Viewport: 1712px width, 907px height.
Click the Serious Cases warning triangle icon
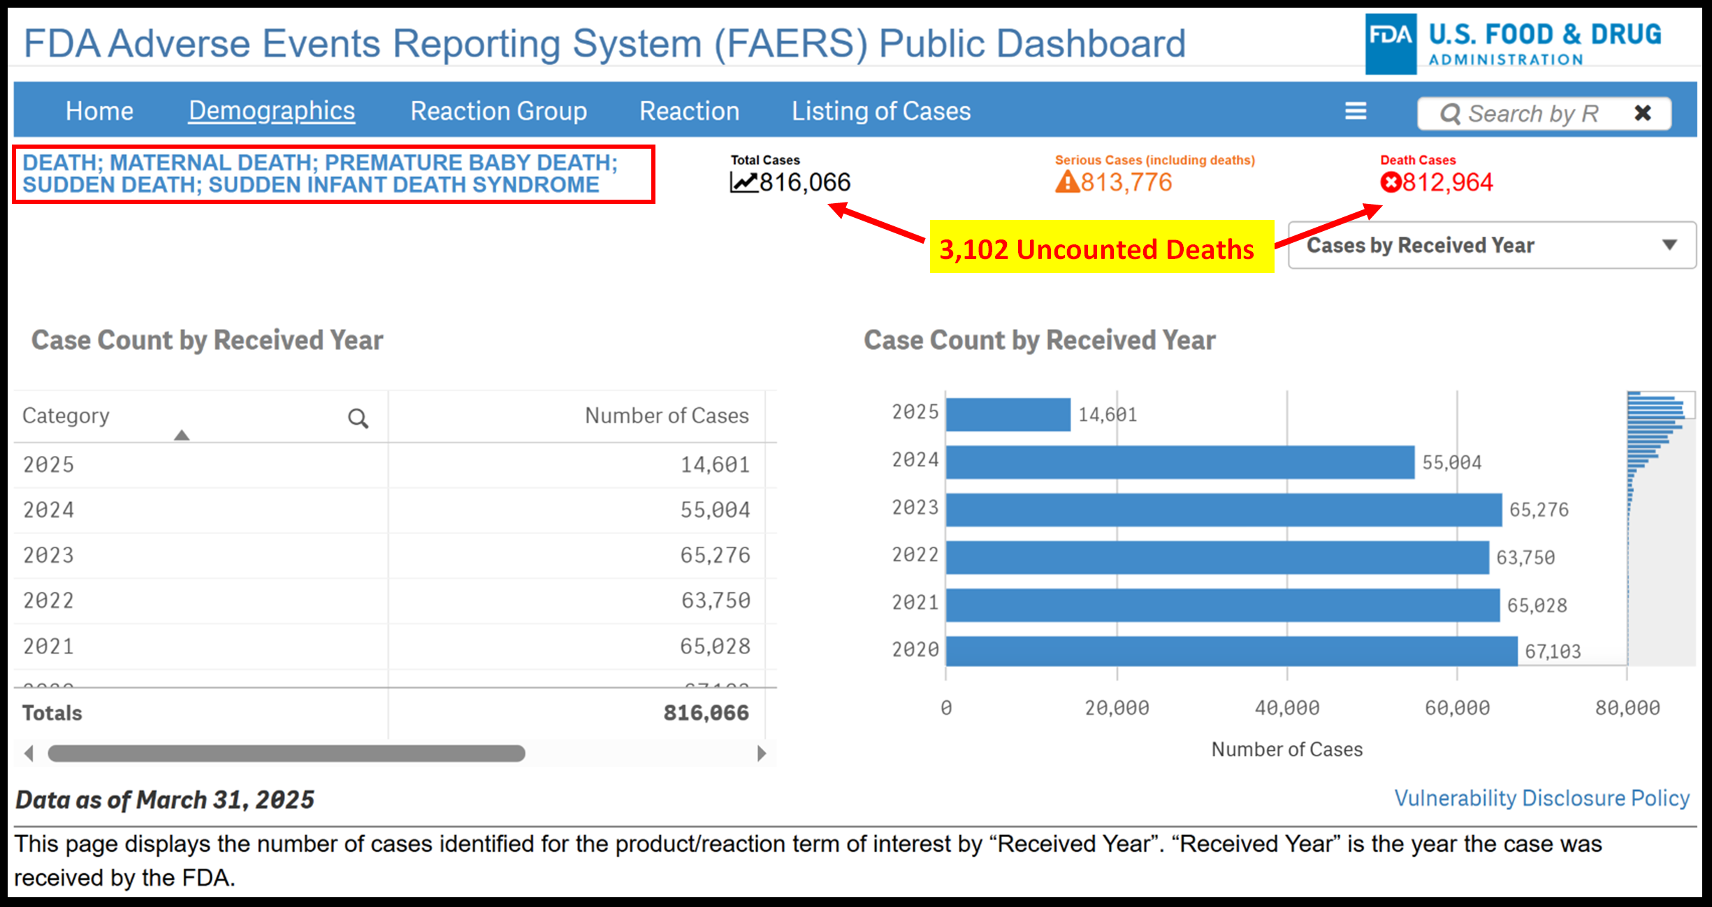pyautogui.click(x=1067, y=182)
